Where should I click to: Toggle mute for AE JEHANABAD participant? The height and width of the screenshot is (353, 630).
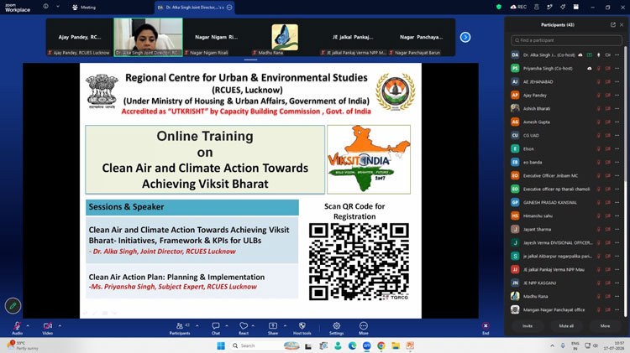click(599, 82)
